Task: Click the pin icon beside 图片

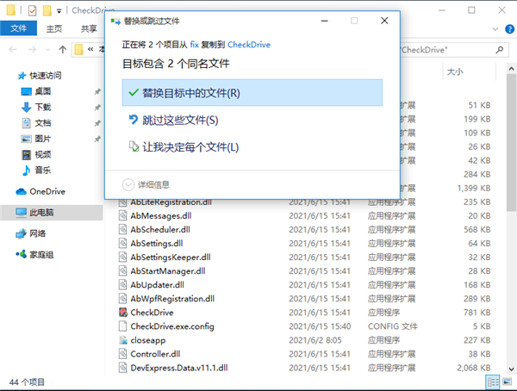Action: coord(97,140)
